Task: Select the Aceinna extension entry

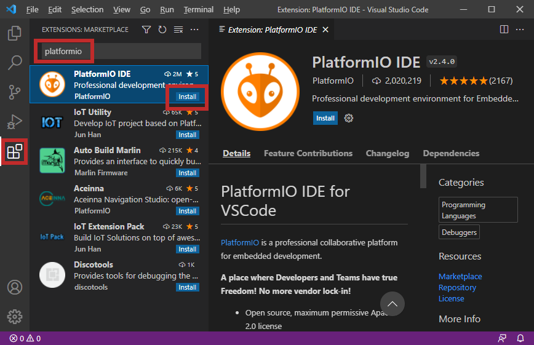Action: click(x=119, y=200)
